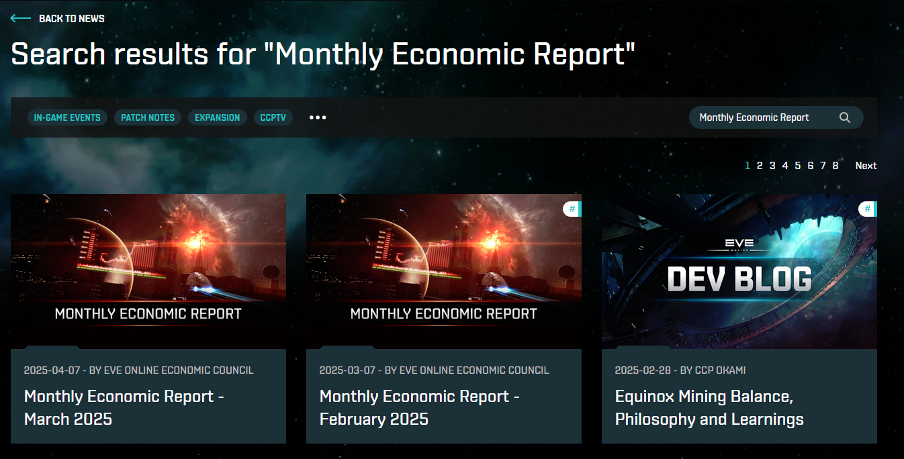The width and height of the screenshot is (904, 459).
Task: Filter by the CCPTV tag
Action: click(273, 117)
